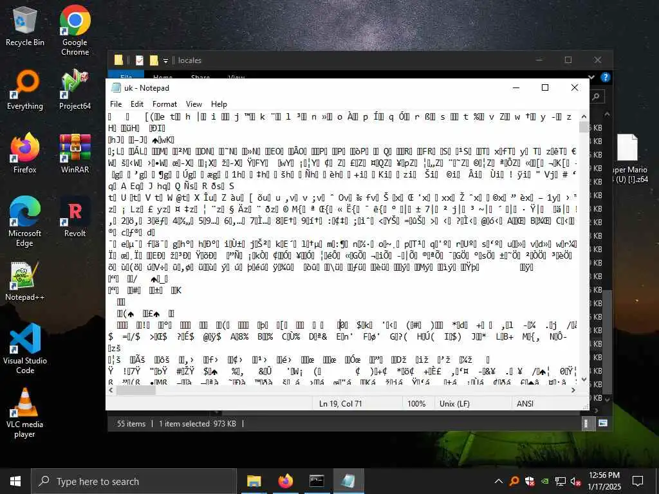Open the quick access toolbar dropdown in Explorer
The width and height of the screenshot is (659, 494).
point(165,60)
